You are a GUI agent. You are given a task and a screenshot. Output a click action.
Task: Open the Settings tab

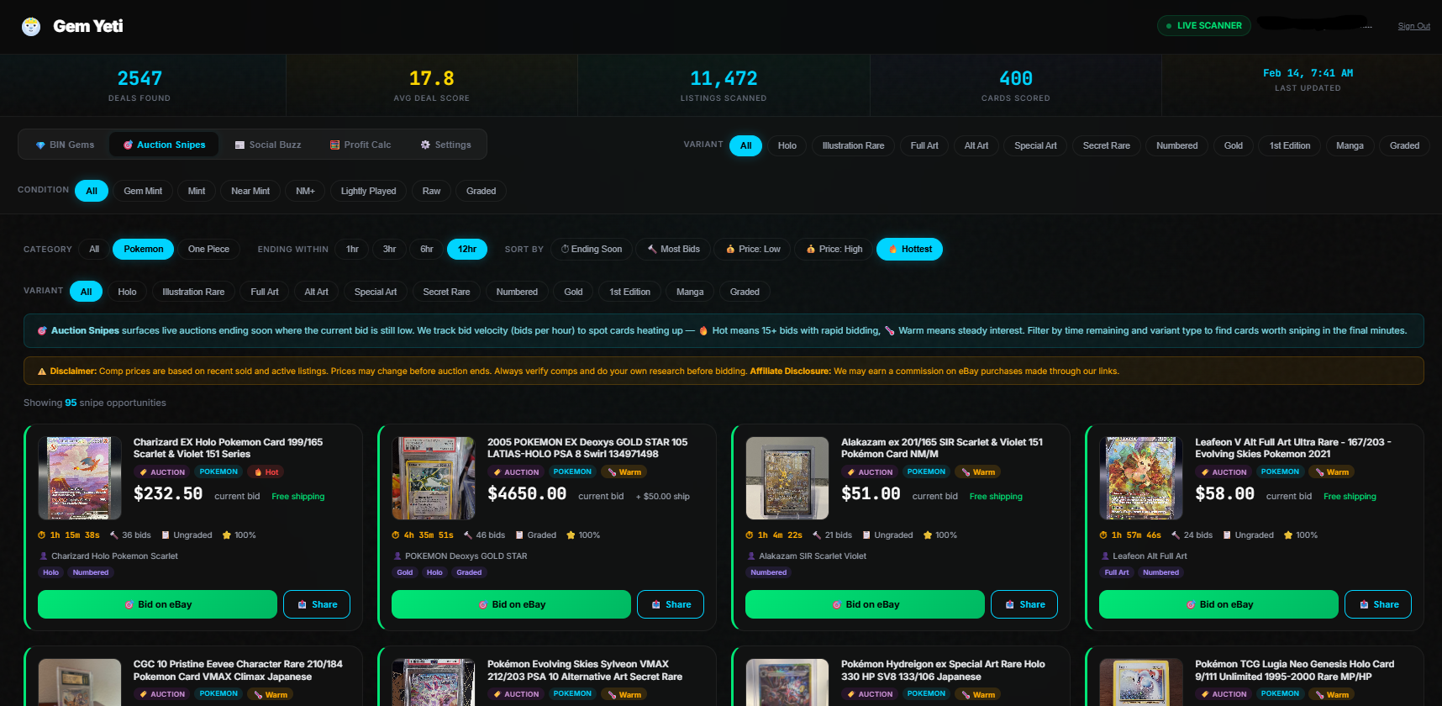click(x=445, y=145)
